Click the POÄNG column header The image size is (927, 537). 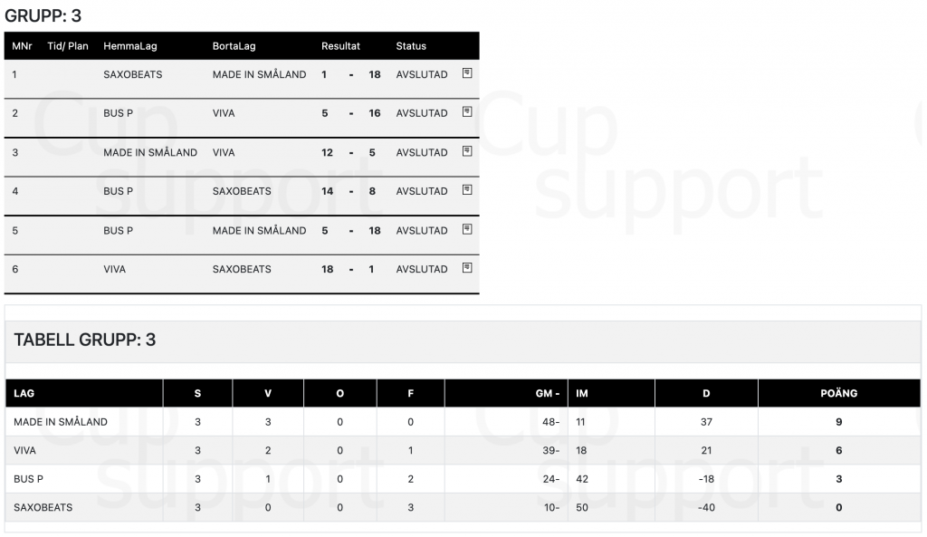[x=839, y=393]
